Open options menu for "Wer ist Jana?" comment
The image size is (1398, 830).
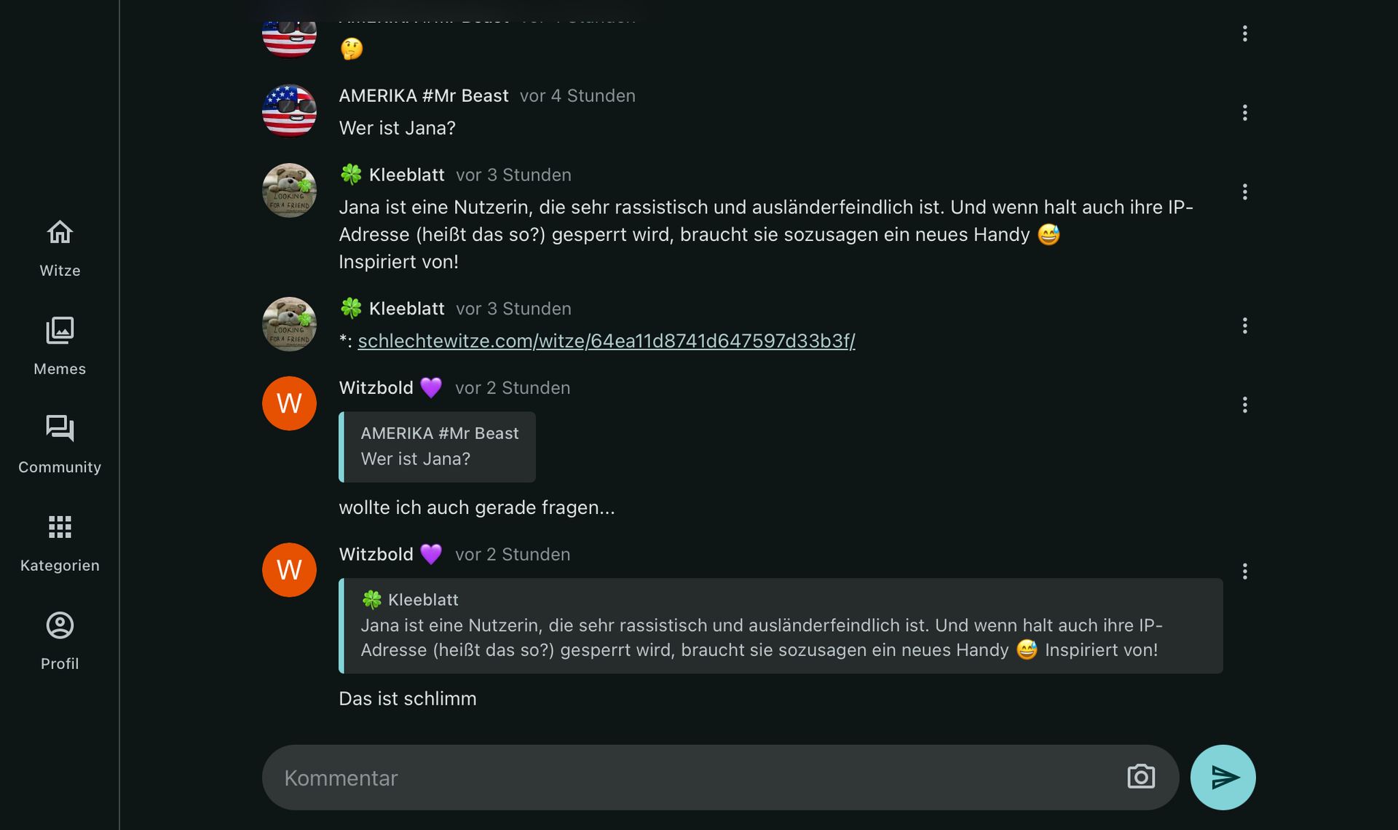coord(1244,113)
